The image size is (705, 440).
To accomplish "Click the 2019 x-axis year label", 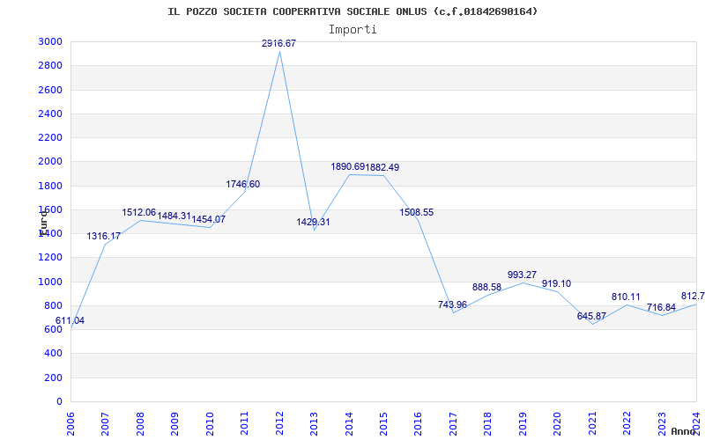I will pyautogui.click(x=523, y=424).
